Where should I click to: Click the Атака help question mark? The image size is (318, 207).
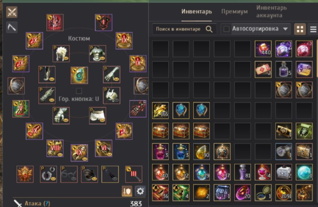tap(47, 204)
